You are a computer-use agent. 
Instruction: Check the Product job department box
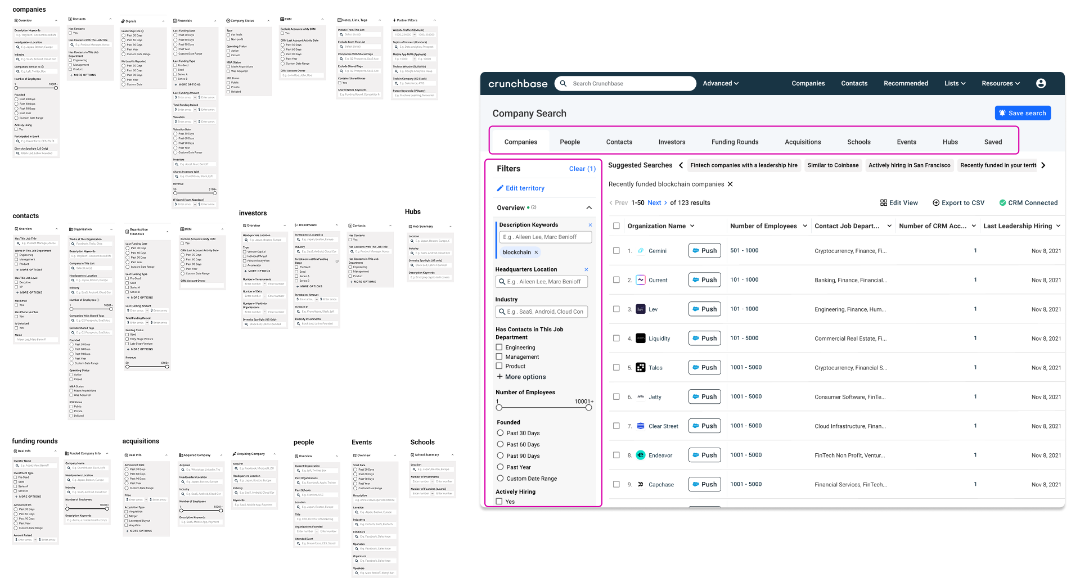(x=499, y=366)
